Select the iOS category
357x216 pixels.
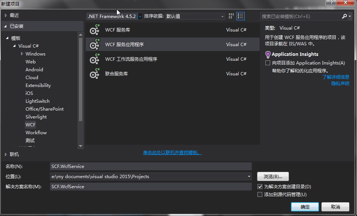coord(29,93)
